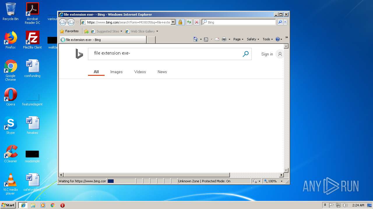
Task: Click the horizontal scrollbar thumb
Action: click(x=147, y=175)
